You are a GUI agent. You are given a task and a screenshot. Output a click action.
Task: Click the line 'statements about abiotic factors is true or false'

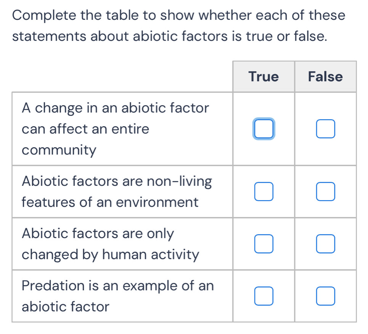(169, 36)
